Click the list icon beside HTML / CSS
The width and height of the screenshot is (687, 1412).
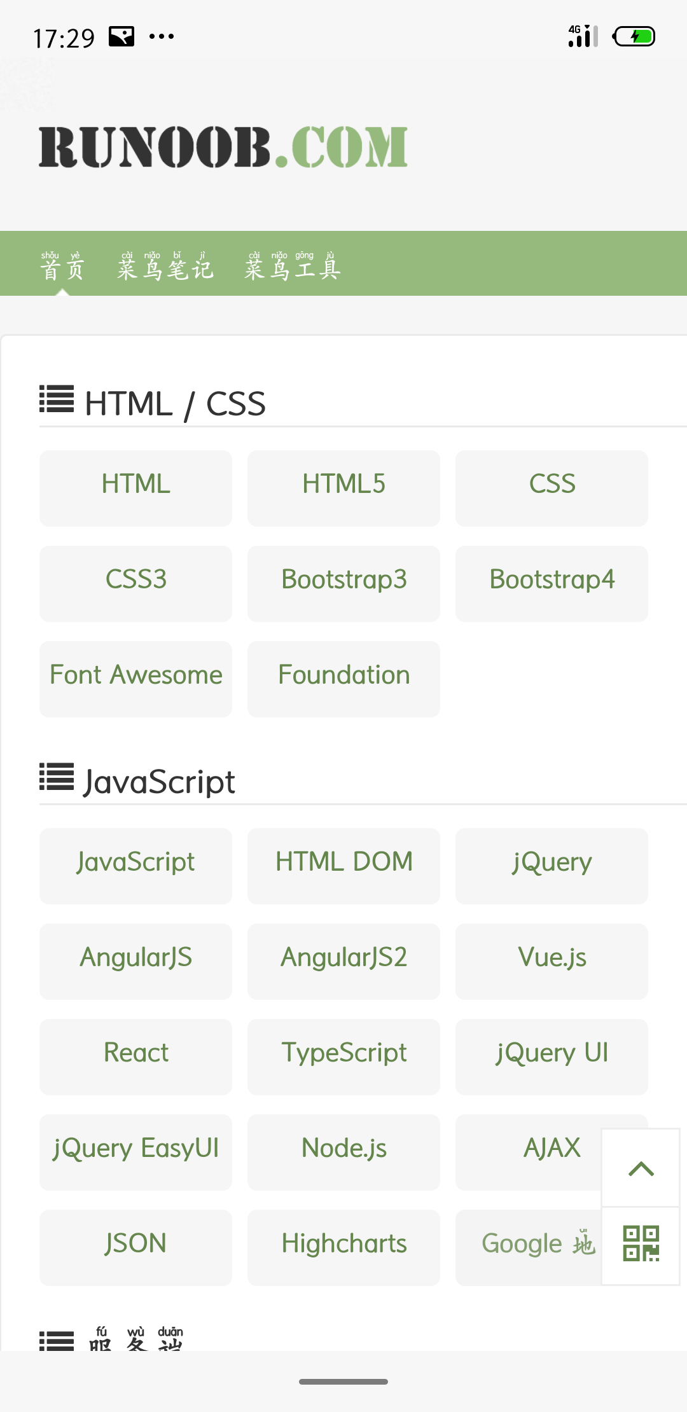point(57,399)
